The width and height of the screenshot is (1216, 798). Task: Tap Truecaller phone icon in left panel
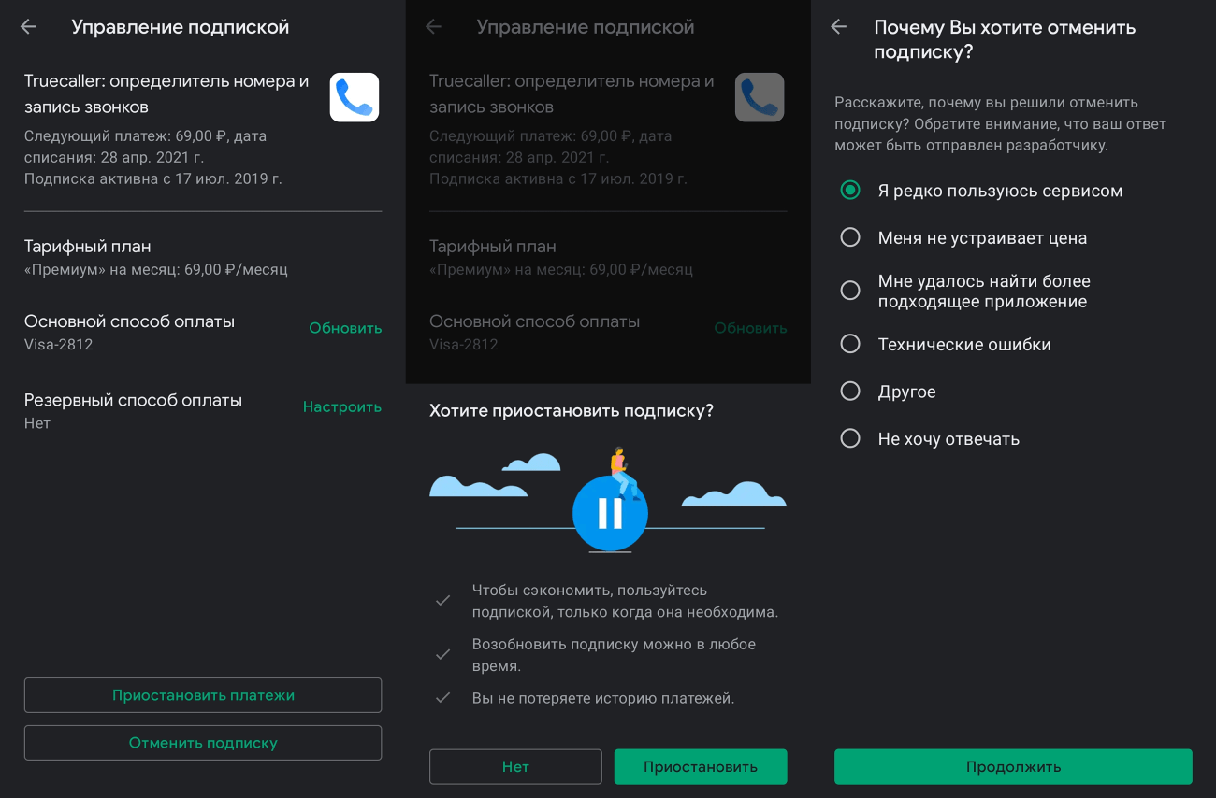[x=355, y=97]
